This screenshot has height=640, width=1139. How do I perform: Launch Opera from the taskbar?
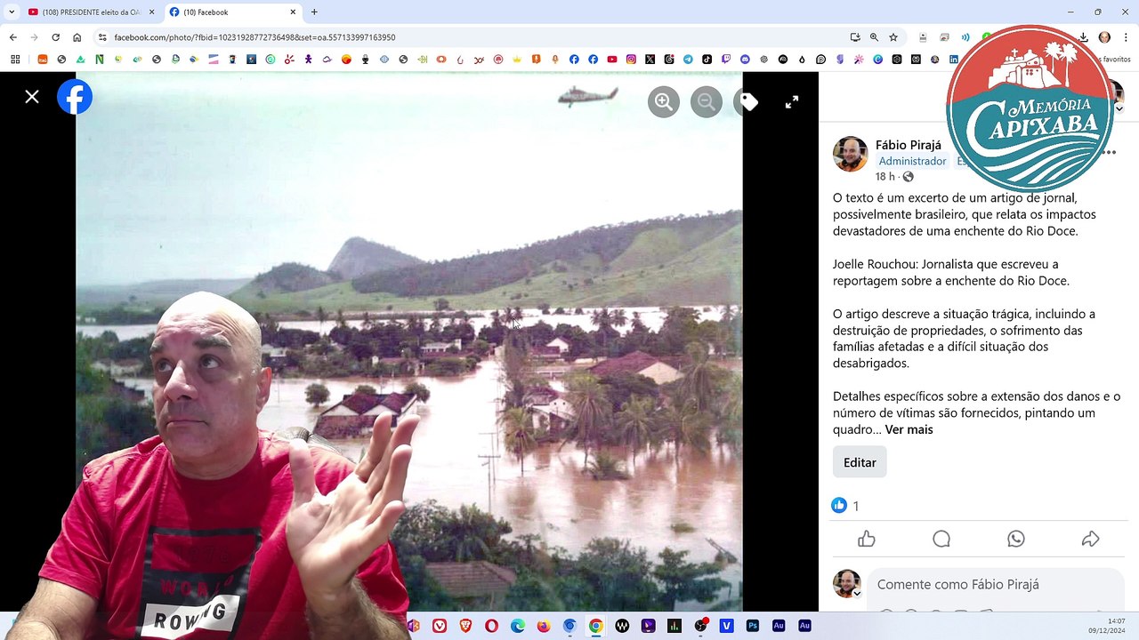491,626
